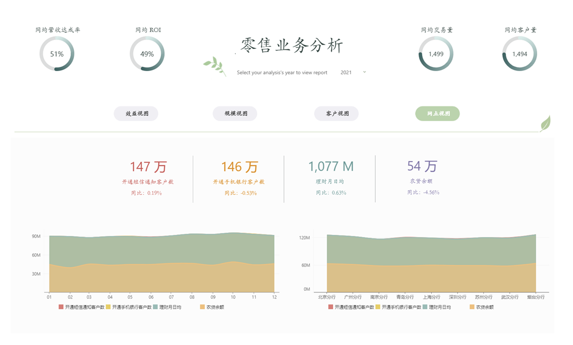Toggle red 开通短信通知客户数 legend in branch chart
Image resolution: width=573 pixels, height=345 pixels.
(x=351, y=307)
